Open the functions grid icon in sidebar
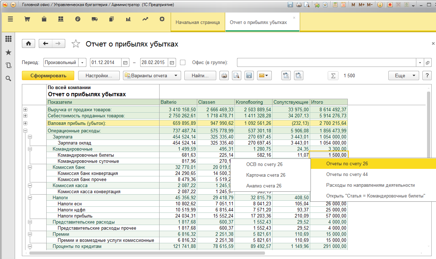The image size is (436, 259). coord(8,39)
